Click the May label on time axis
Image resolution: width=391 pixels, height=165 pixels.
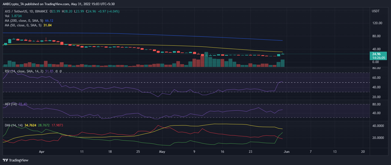[x=162, y=151]
